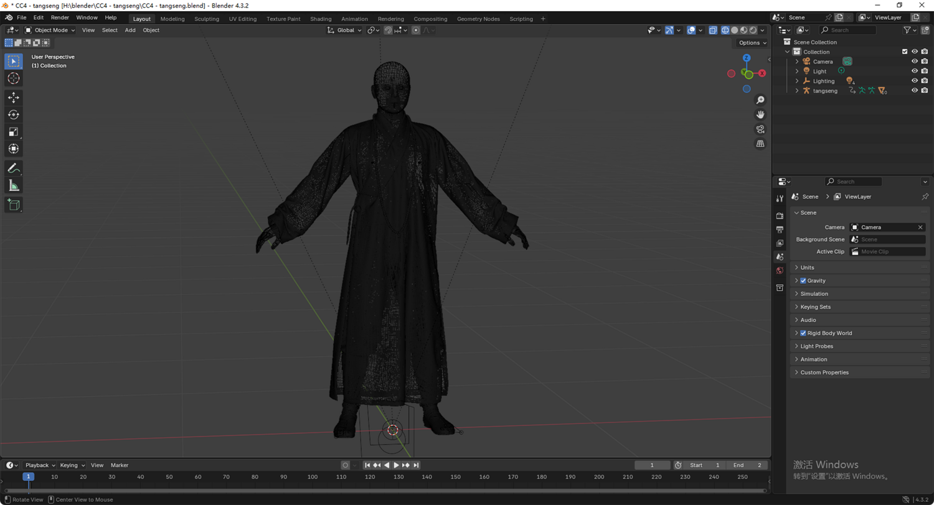934x505 pixels.
Task: Open the Object Mode dropdown
Action: tap(50, 30)
